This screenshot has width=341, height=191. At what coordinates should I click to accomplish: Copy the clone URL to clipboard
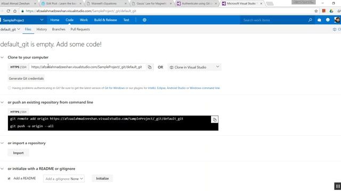[150, 67]
